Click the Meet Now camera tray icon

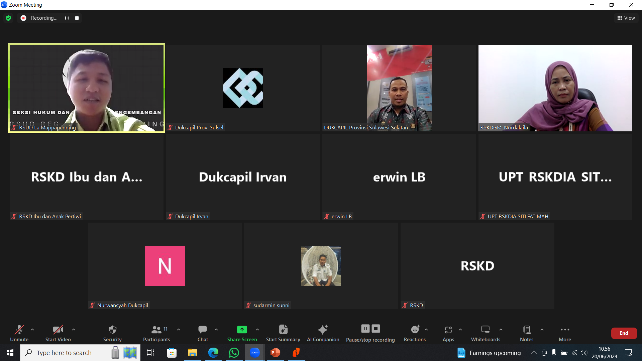(544, 353)
